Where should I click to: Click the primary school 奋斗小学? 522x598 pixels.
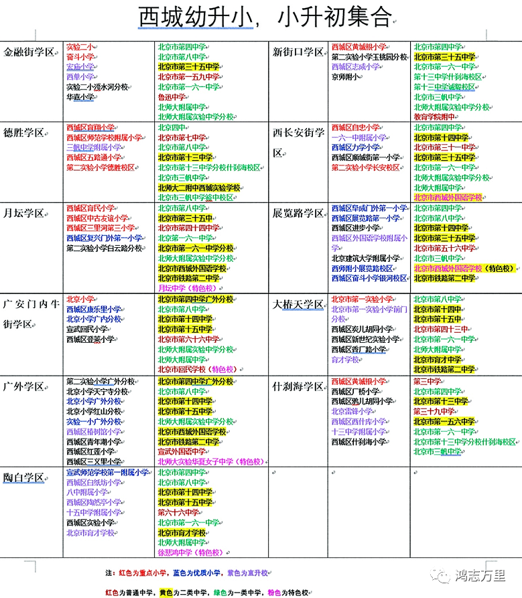click(x=80, y=57)
